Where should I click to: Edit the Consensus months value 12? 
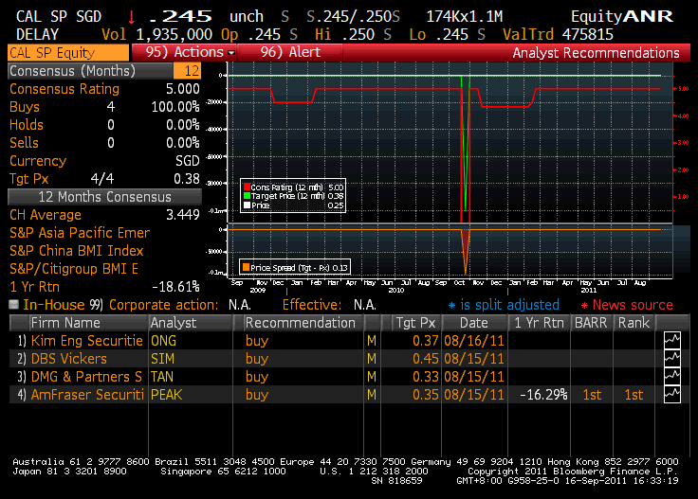click(188, 71)
